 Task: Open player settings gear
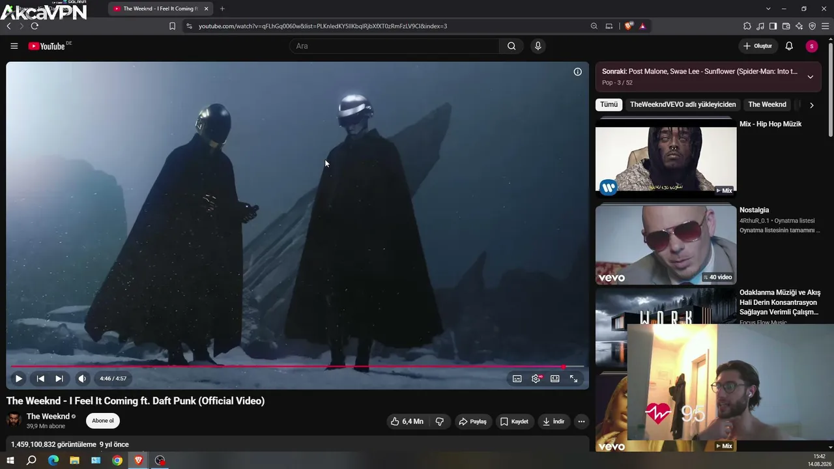pyautogui.click(x=536, y=378)
